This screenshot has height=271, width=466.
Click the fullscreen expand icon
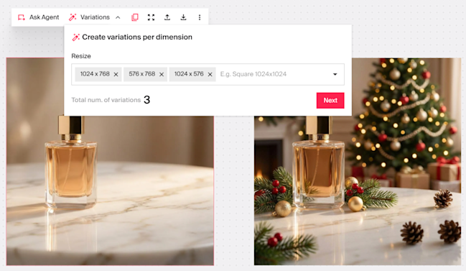(x=151, y=17)
